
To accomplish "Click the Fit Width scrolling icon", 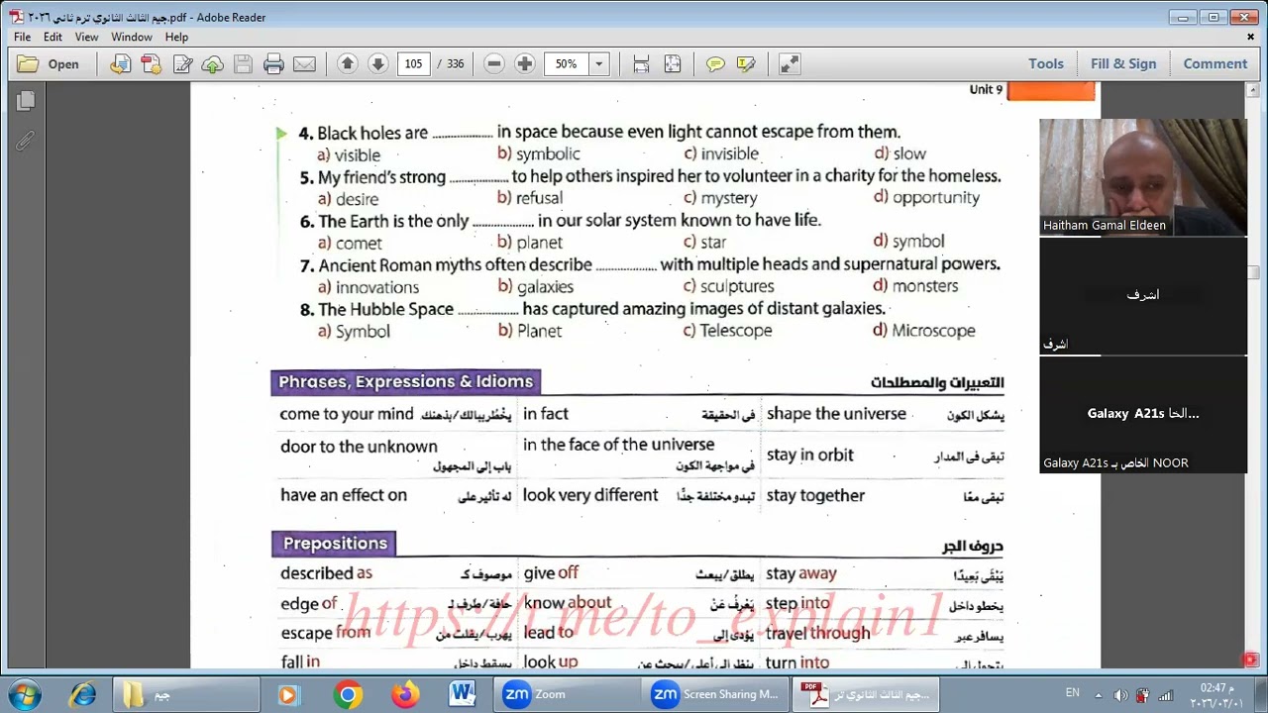I will click(641, 64).
